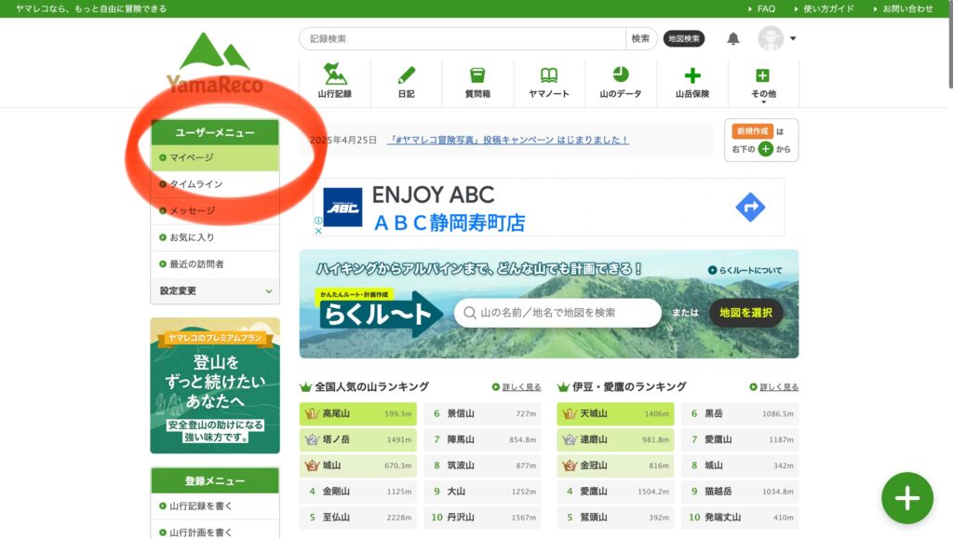The height and width of the screenshot is (539, 953).
Task: Open the #ヤマレコ冒険写真 campaign announcement link
Action: 507,140
